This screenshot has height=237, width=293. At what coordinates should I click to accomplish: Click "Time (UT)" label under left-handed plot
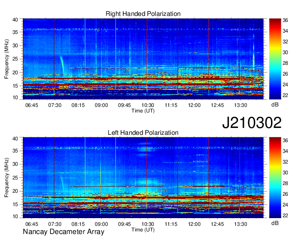(x=143, y=230)
